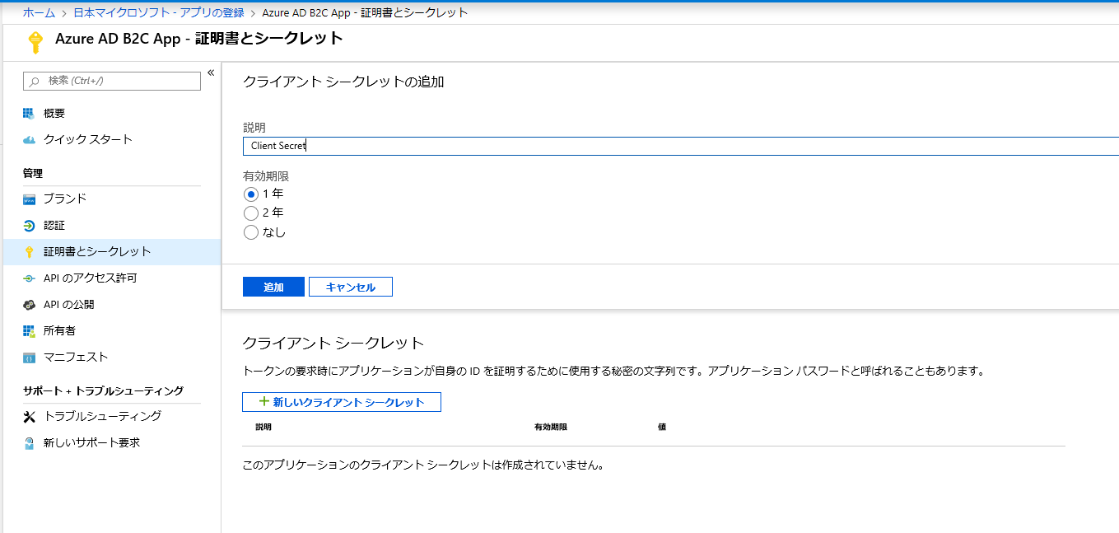This screenshot has width=1119, height=533.
Task: Go to 日本マイクロソフト - アプリの登録 breadcrumb
Action: pos(158,12)
